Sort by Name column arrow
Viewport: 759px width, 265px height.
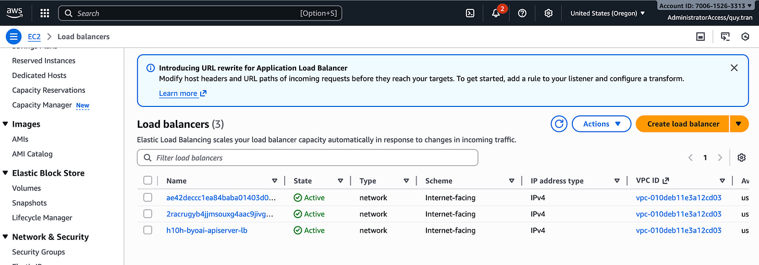275,181
